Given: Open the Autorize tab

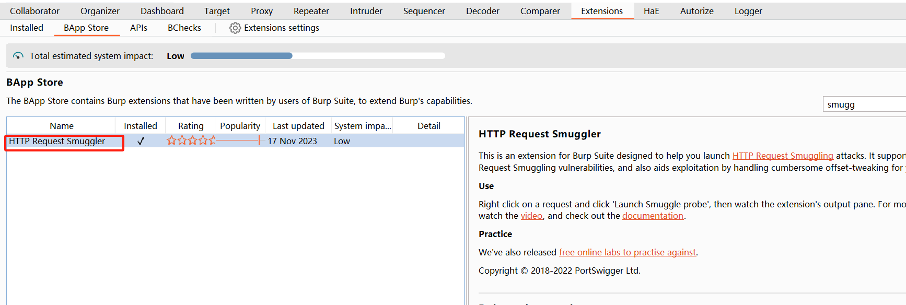Looking at the screenshot, I should [x=697, y=11].
